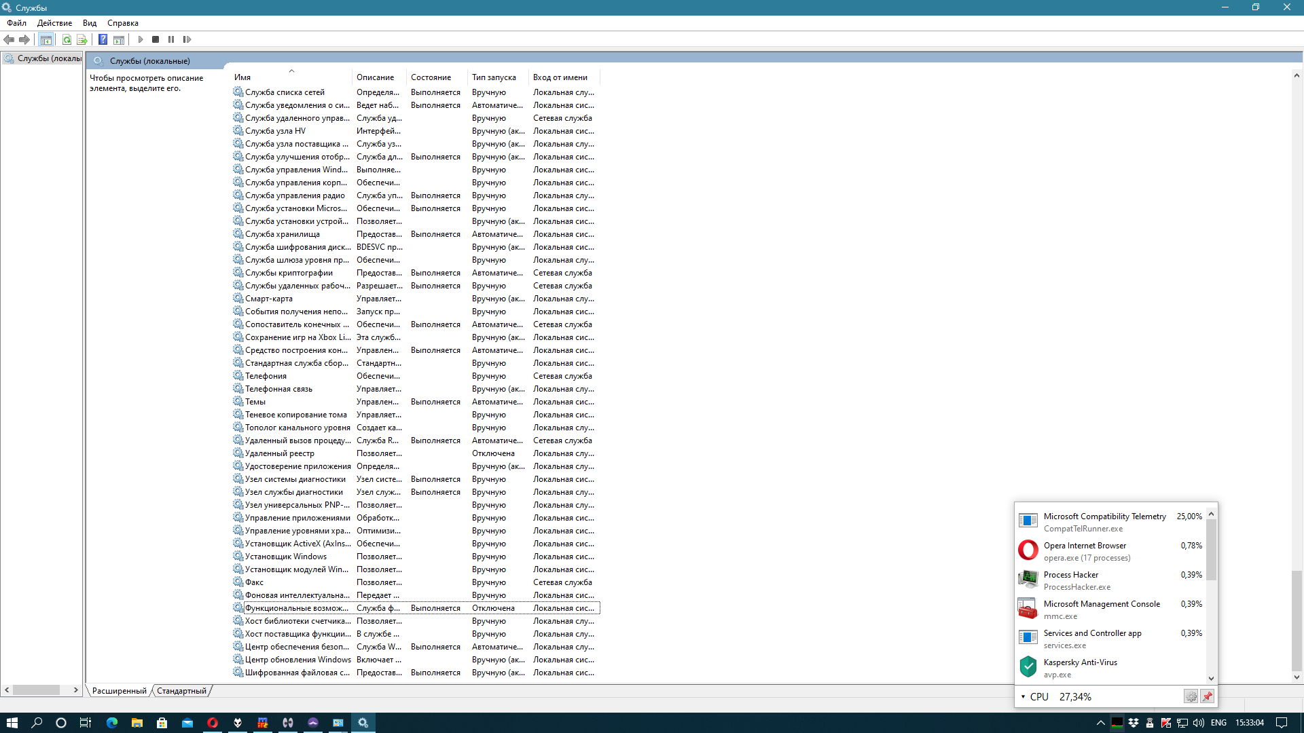Navigate back with the back arrow

9,39
